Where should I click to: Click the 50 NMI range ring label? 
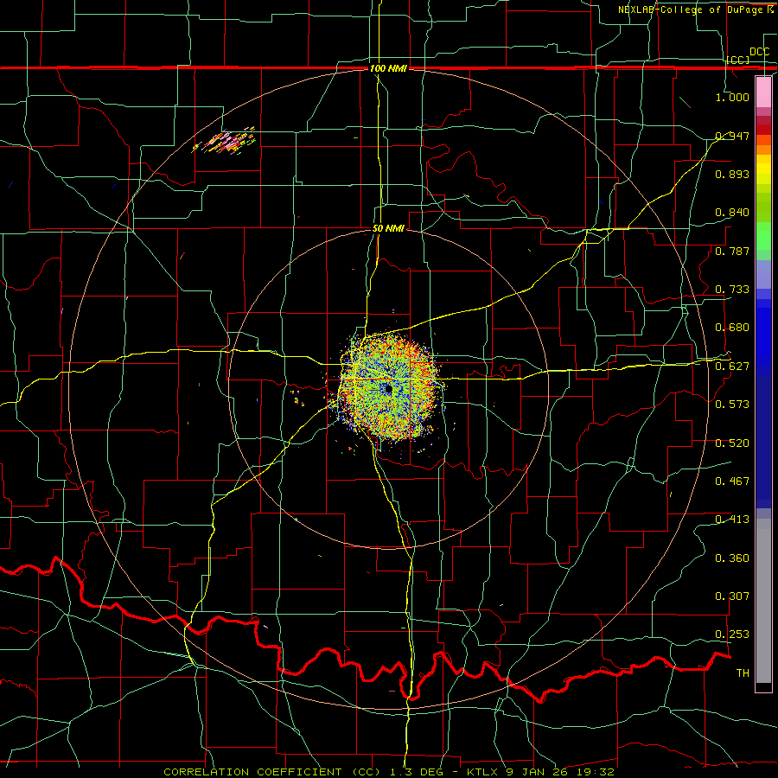[x=388, y=229]
